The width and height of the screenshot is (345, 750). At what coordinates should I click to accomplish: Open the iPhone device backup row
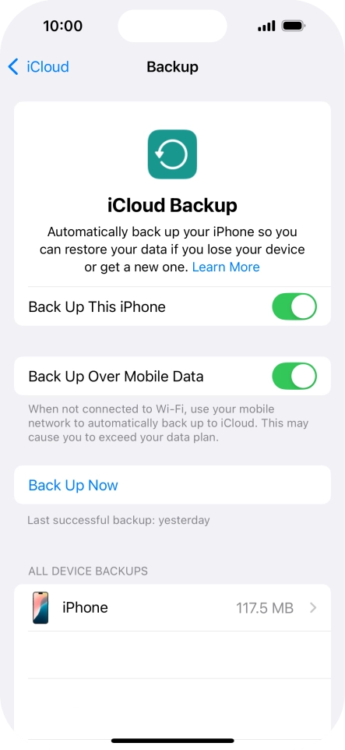[172, 607]
